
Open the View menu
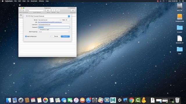[x=24, y=1]
